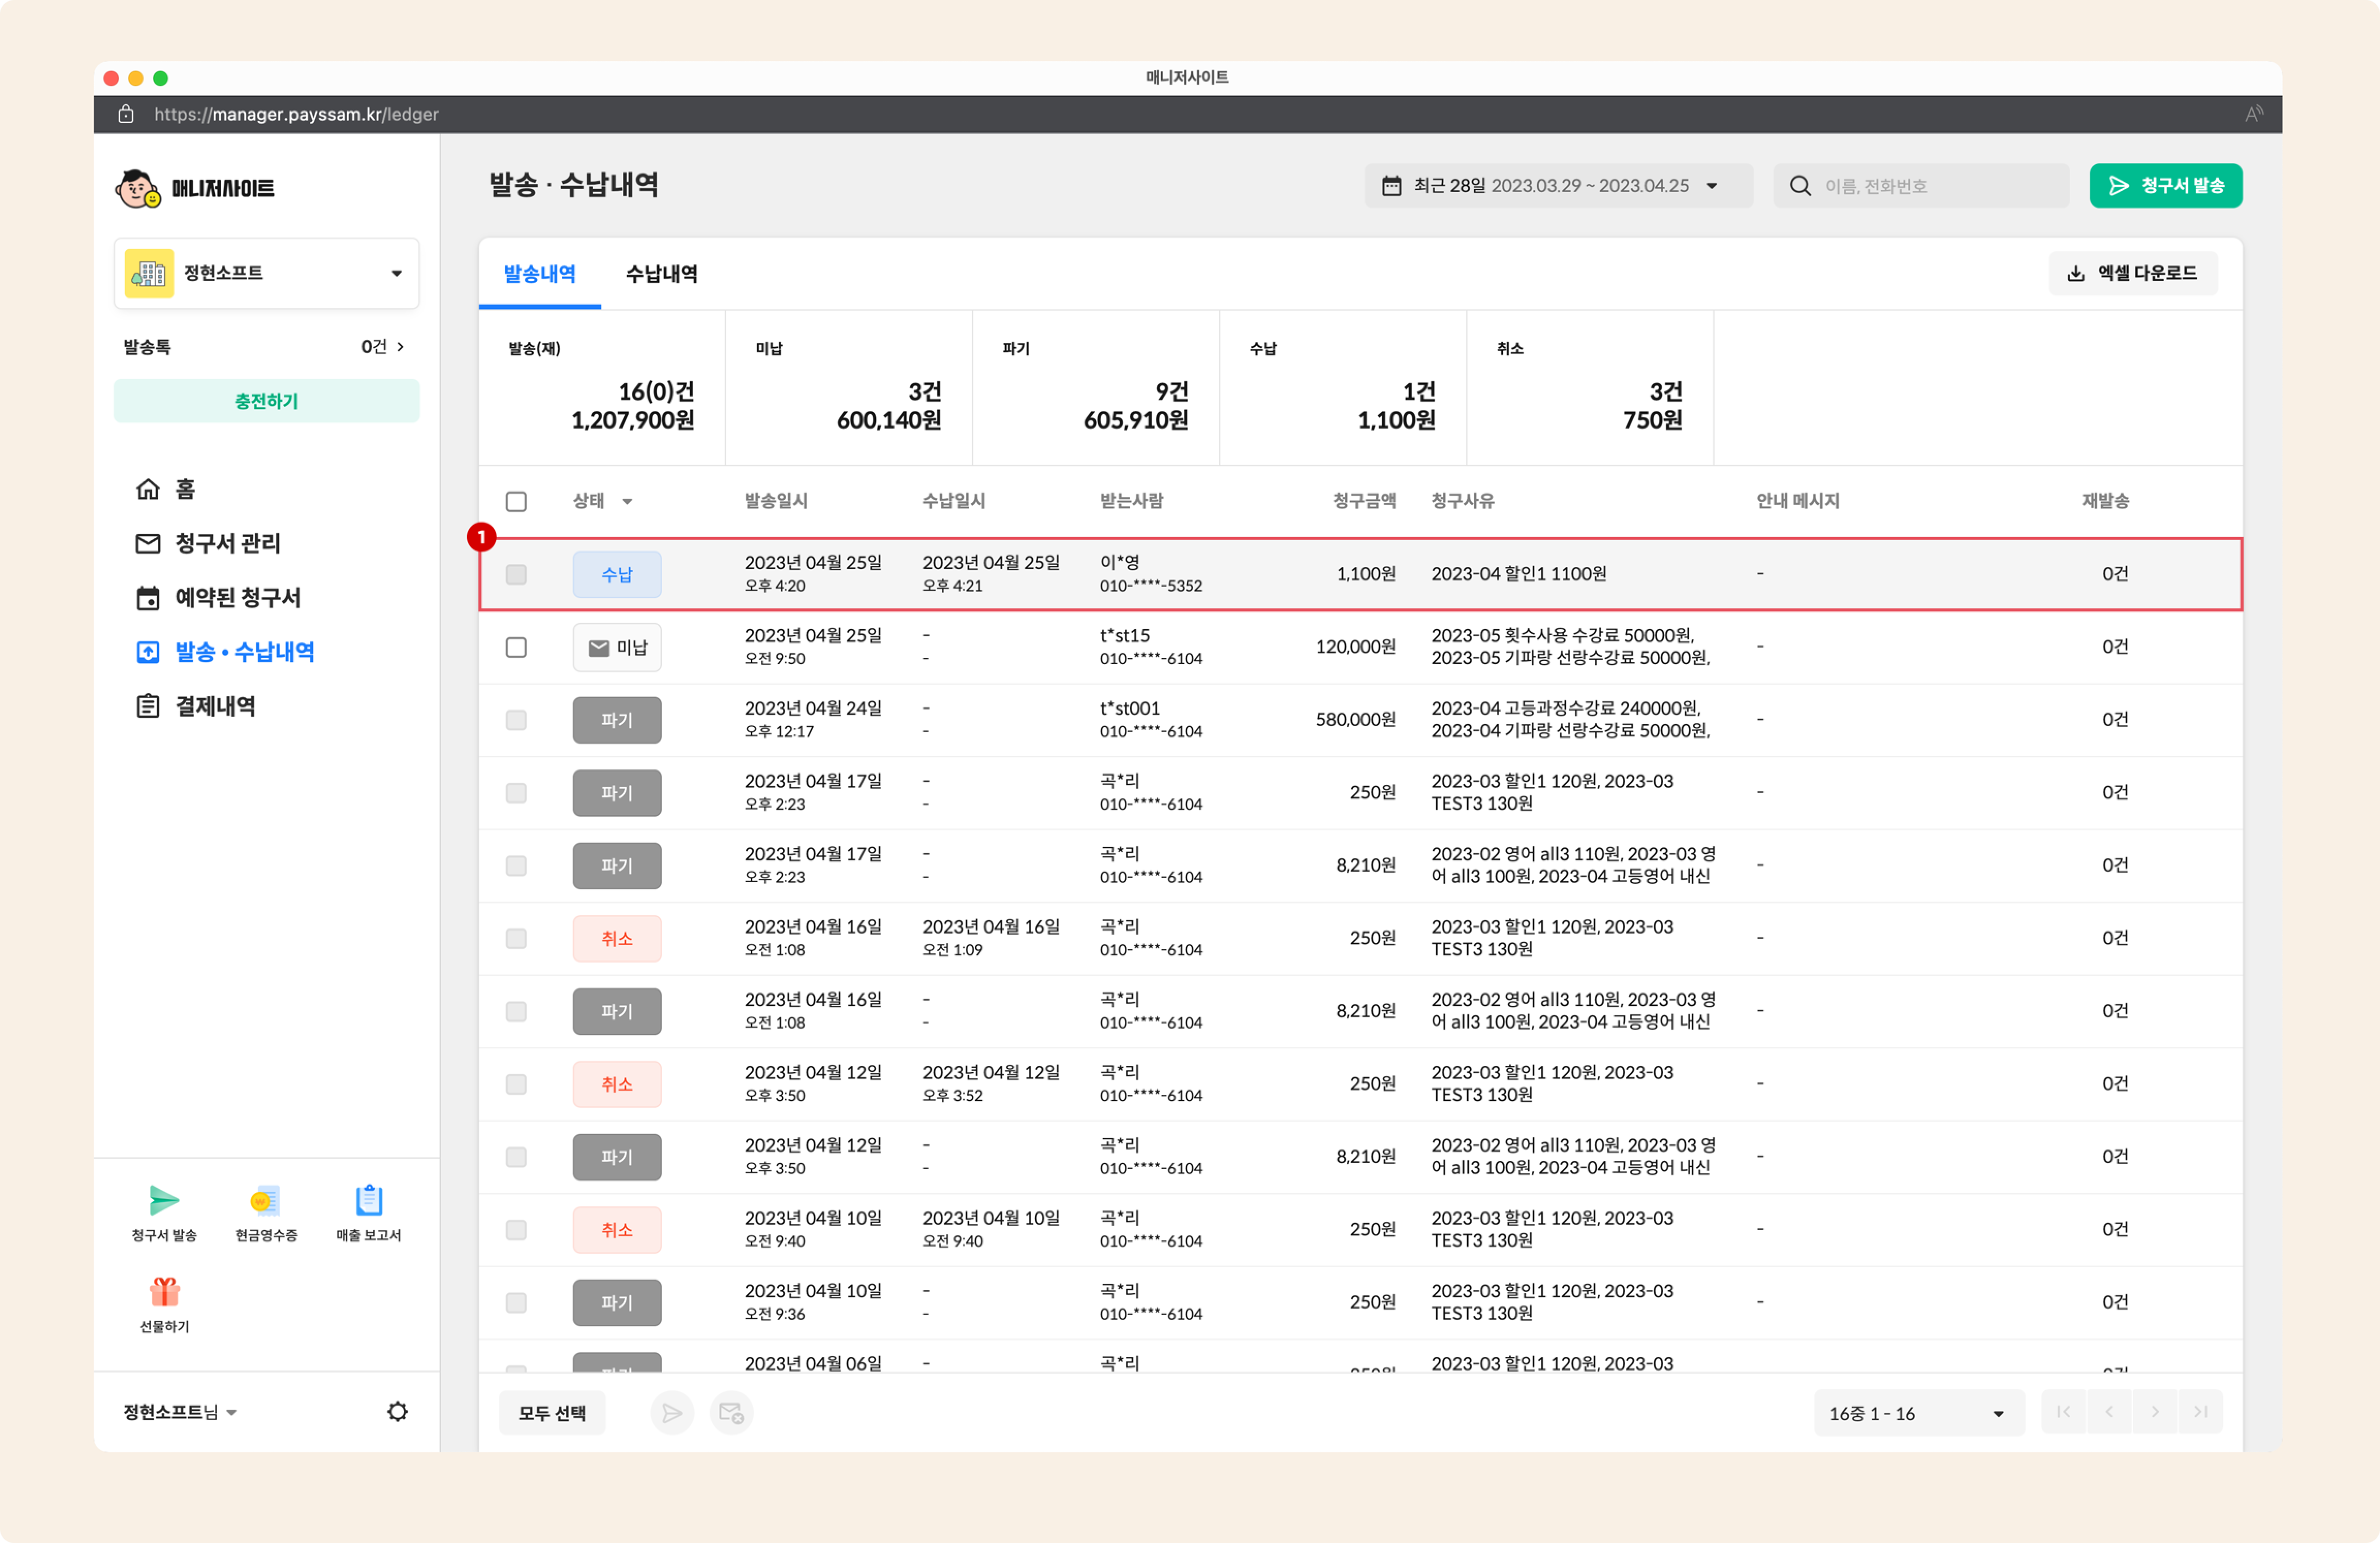
Task: Go to the last page arrow
Action: click(x=2200, y=1411)
